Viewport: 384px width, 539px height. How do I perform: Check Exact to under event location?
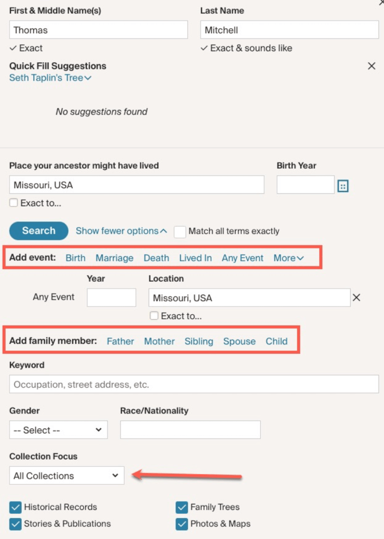154,316
